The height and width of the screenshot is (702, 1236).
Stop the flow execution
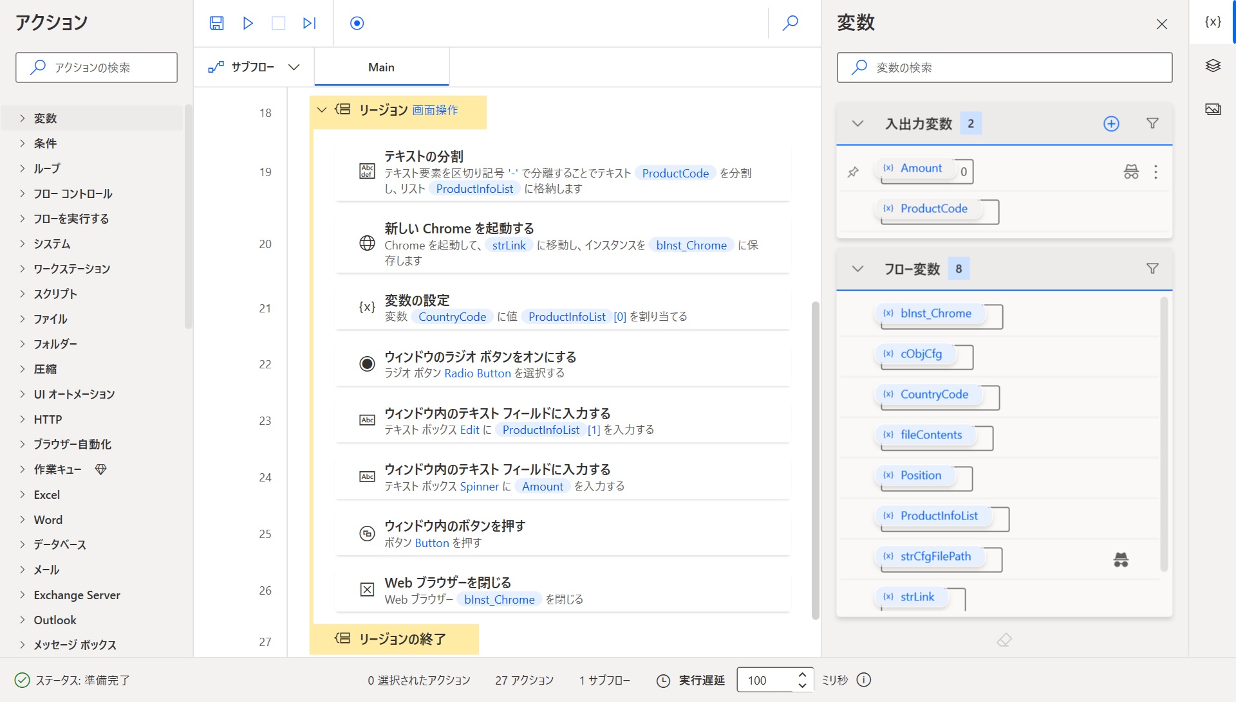click(279, 23)
